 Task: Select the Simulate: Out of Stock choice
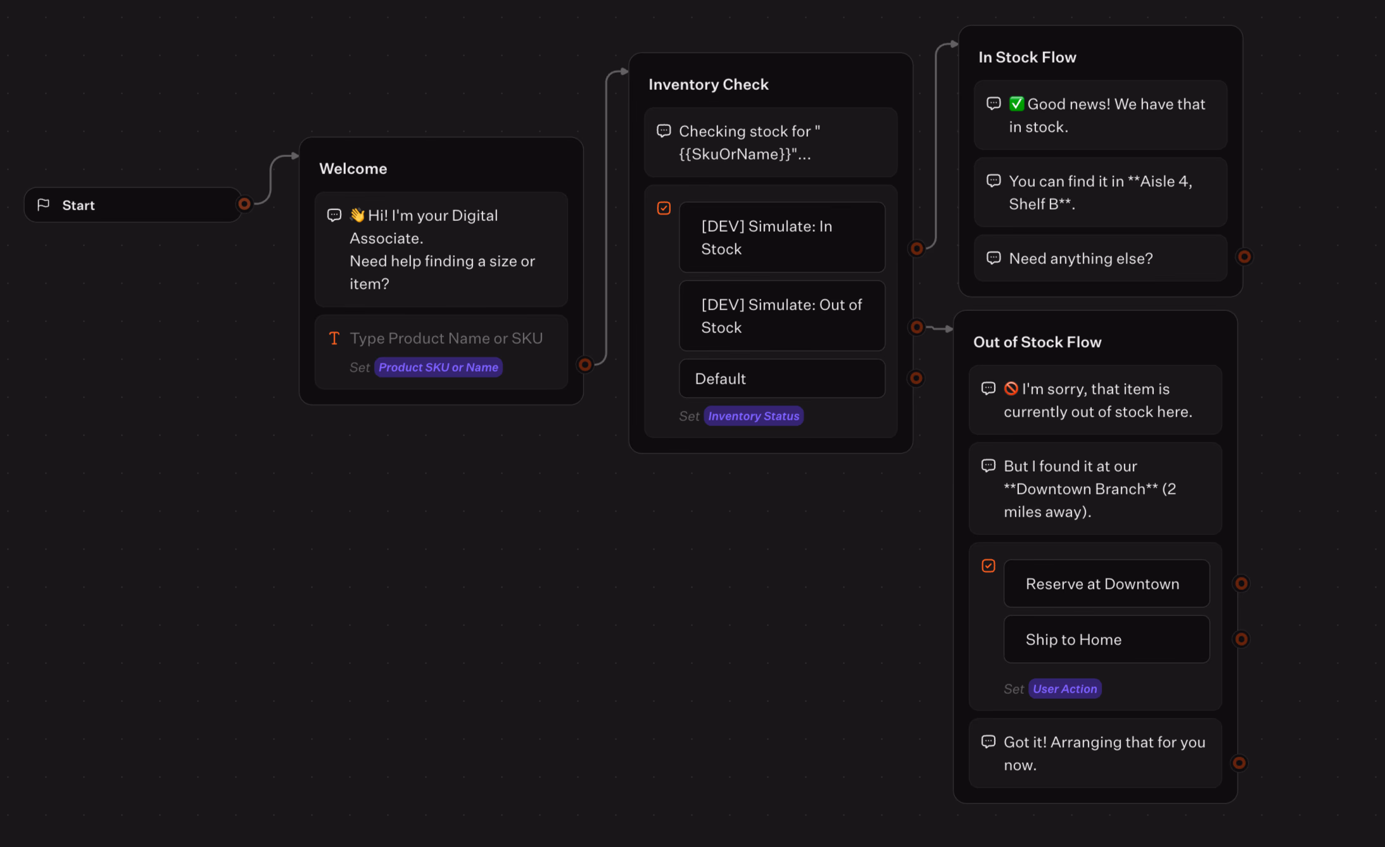(782, 316)
